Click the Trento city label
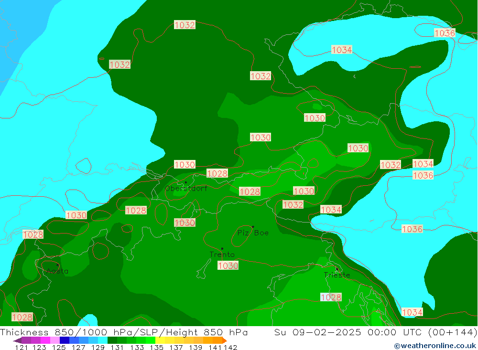 [222, 255]
